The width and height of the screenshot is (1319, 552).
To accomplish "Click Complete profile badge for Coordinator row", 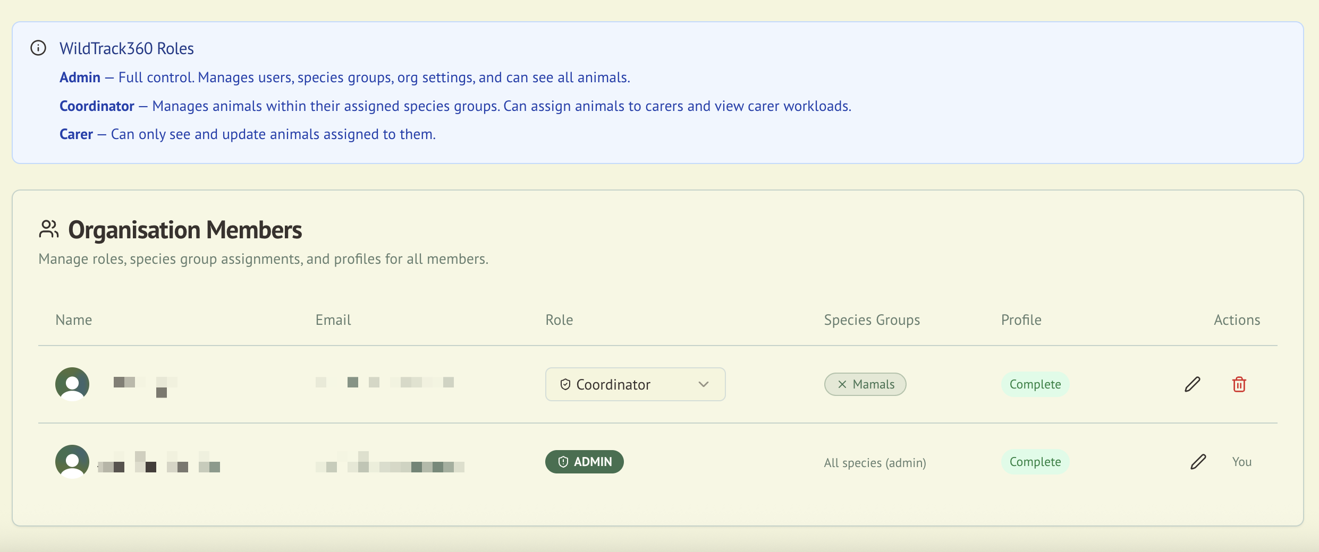I will pos(1035,384).
